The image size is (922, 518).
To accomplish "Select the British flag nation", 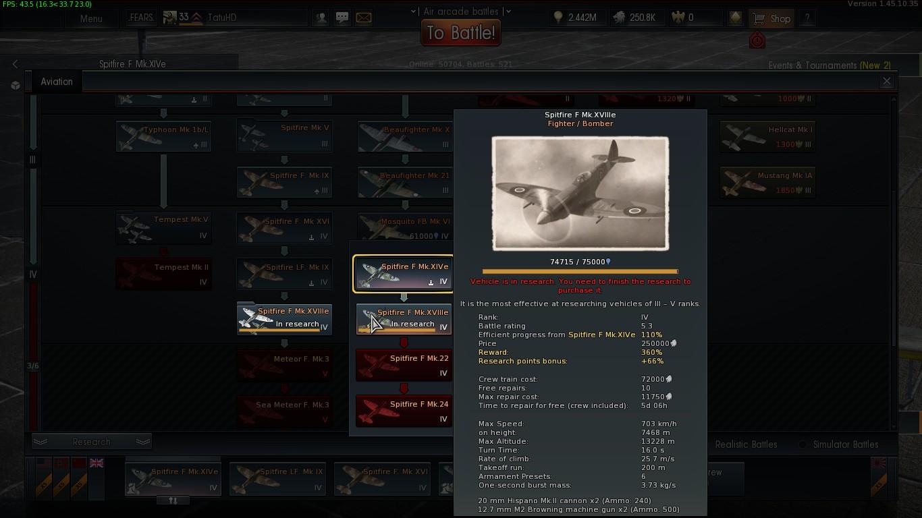I will pyautogui.click(x=97, y=463).
